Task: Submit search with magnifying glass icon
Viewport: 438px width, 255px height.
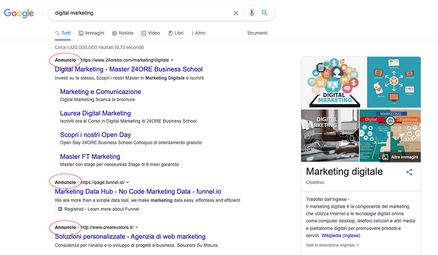Action: (x=265, y=13)
